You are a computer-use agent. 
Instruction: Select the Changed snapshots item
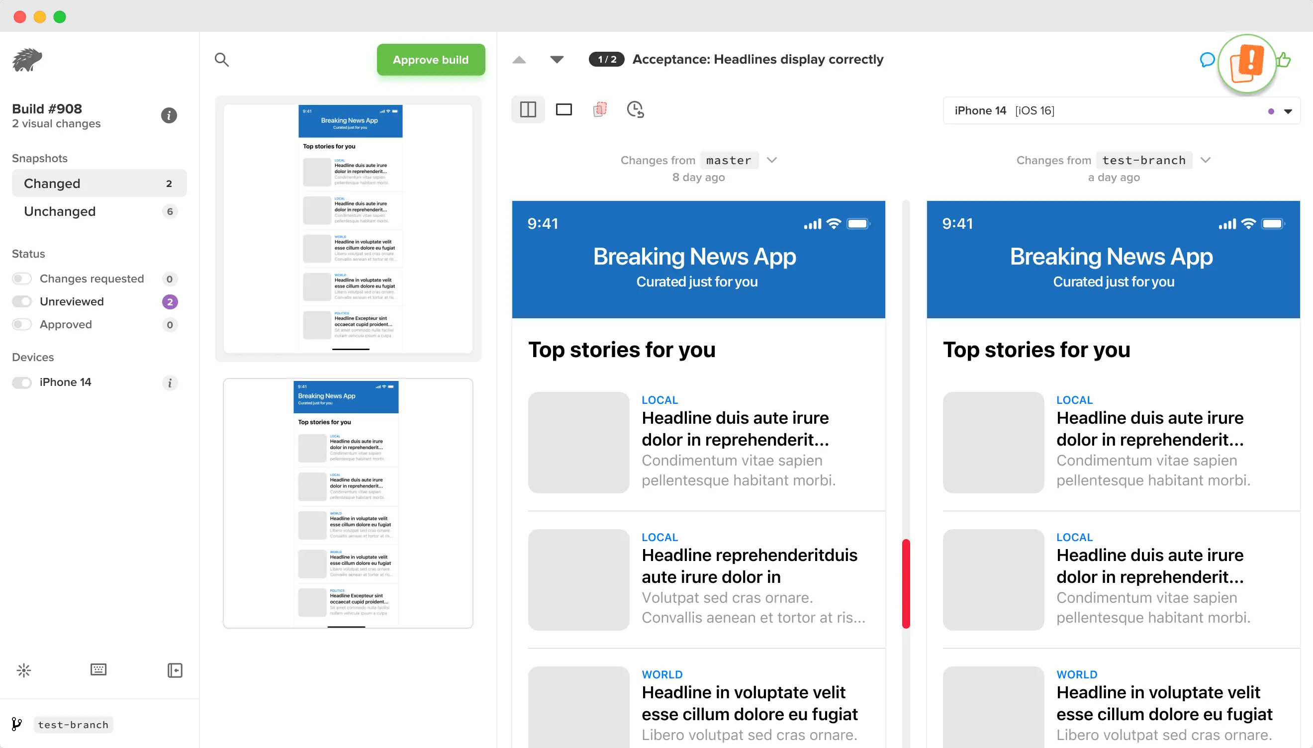point(99,184)
